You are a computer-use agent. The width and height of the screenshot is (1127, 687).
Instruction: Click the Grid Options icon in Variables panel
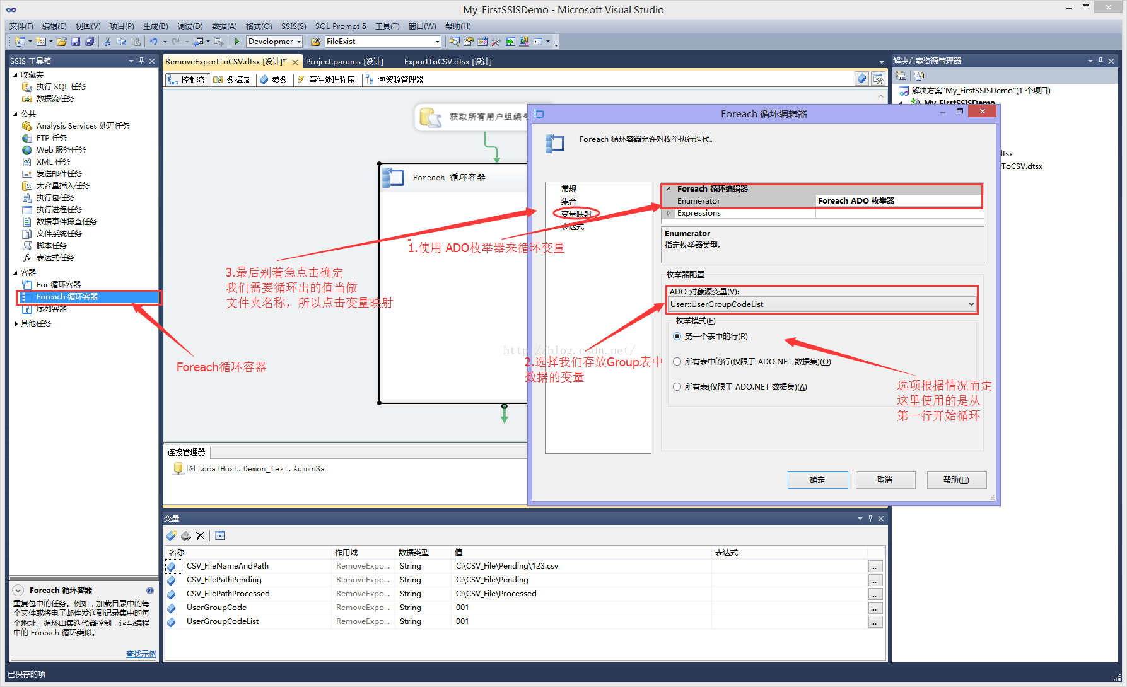pyautogui.click(x=219, y=536)
